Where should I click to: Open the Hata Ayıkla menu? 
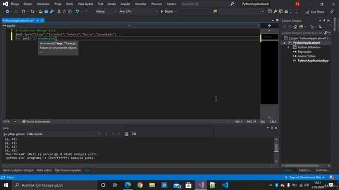(85, 4)
